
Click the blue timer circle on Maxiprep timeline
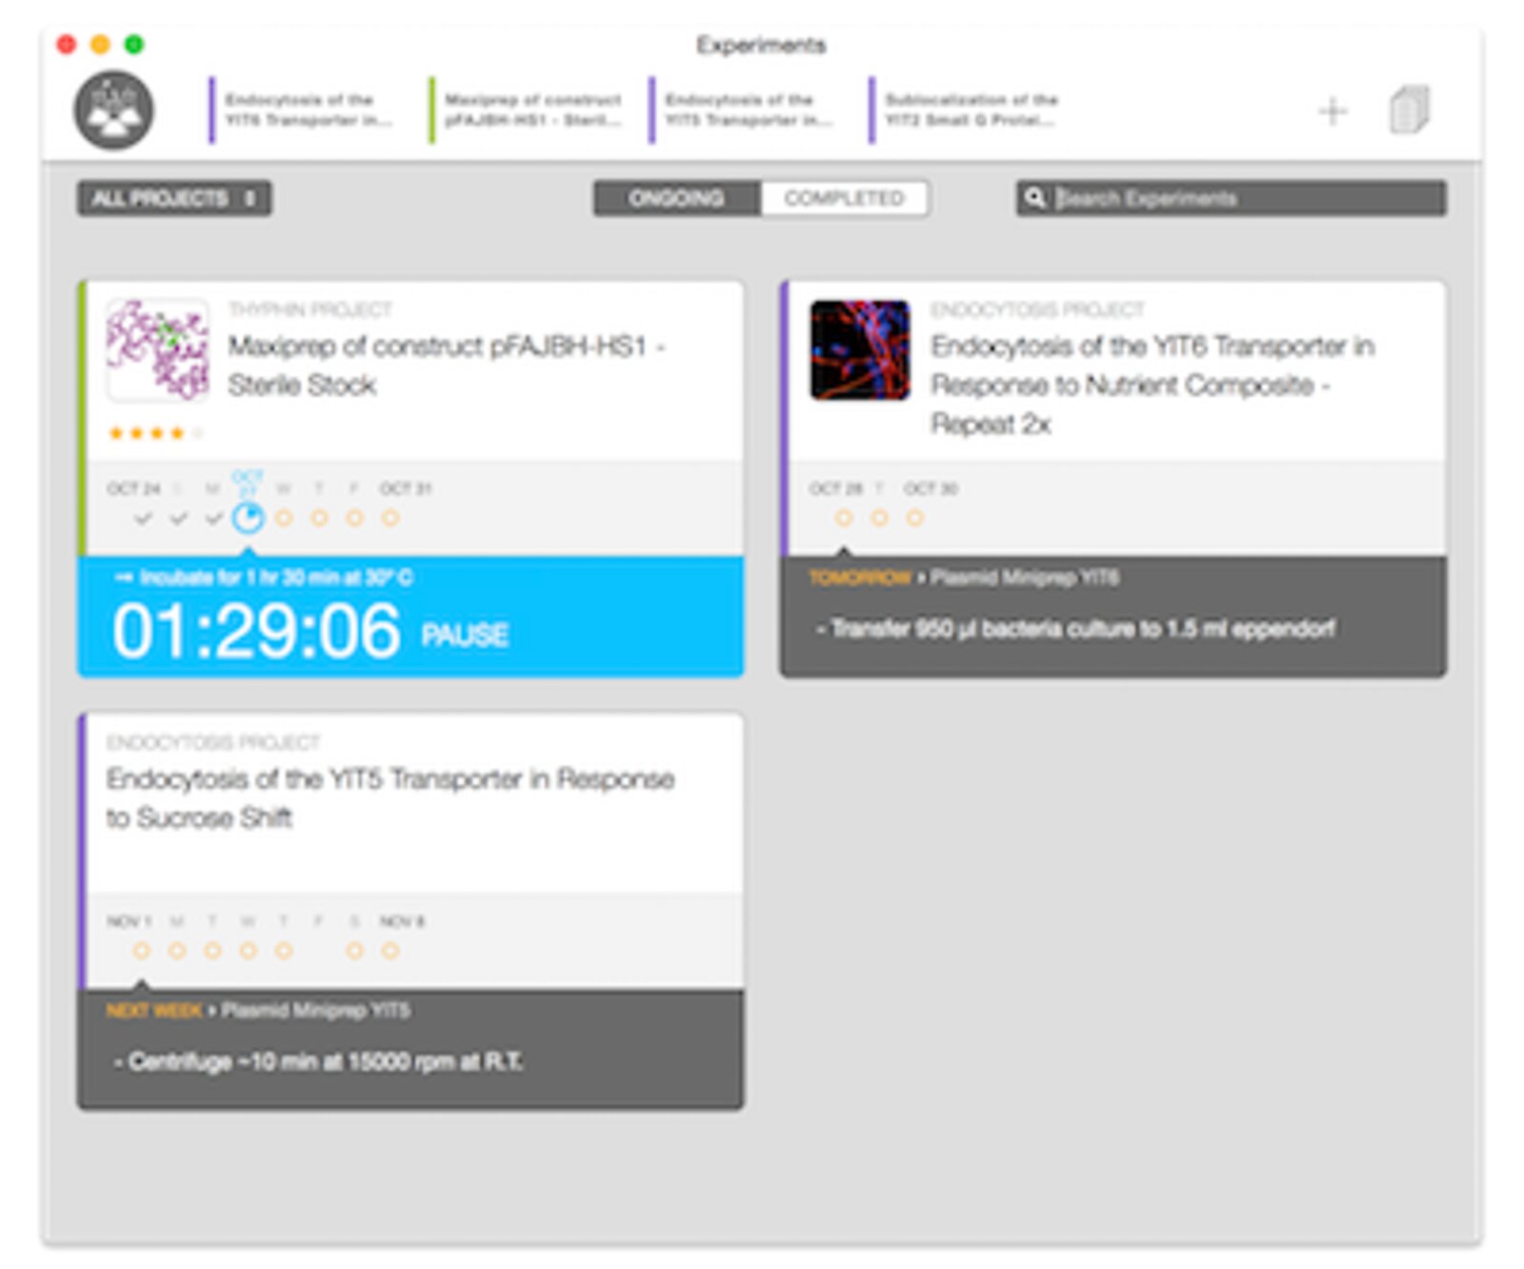[x=248, y=517]
